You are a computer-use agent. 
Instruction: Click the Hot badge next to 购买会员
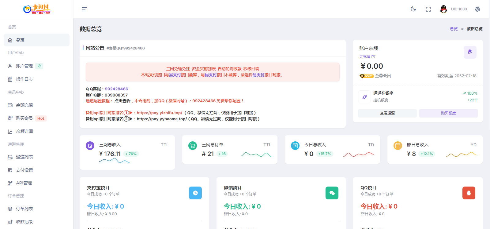coord(41,118)
